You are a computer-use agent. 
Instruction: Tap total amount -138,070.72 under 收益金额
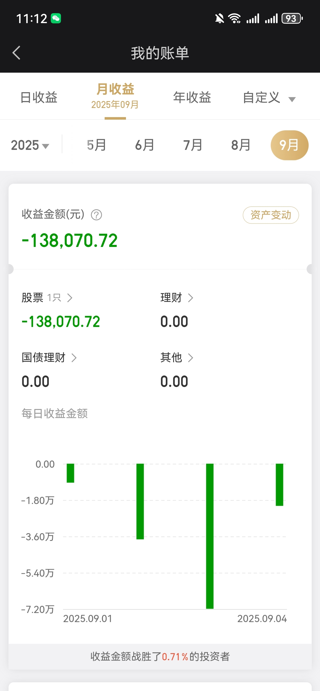click(70, 240)
